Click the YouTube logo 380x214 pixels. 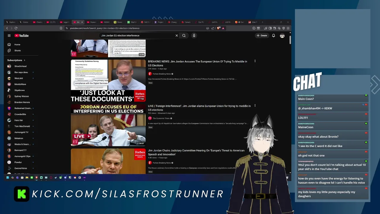[21, 35]
